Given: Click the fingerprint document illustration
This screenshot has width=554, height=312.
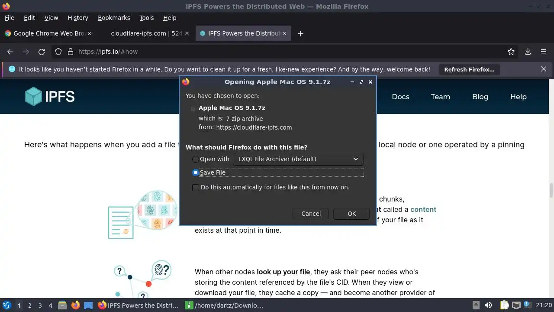Looking at the screenshot, I should tap(142, 214).
